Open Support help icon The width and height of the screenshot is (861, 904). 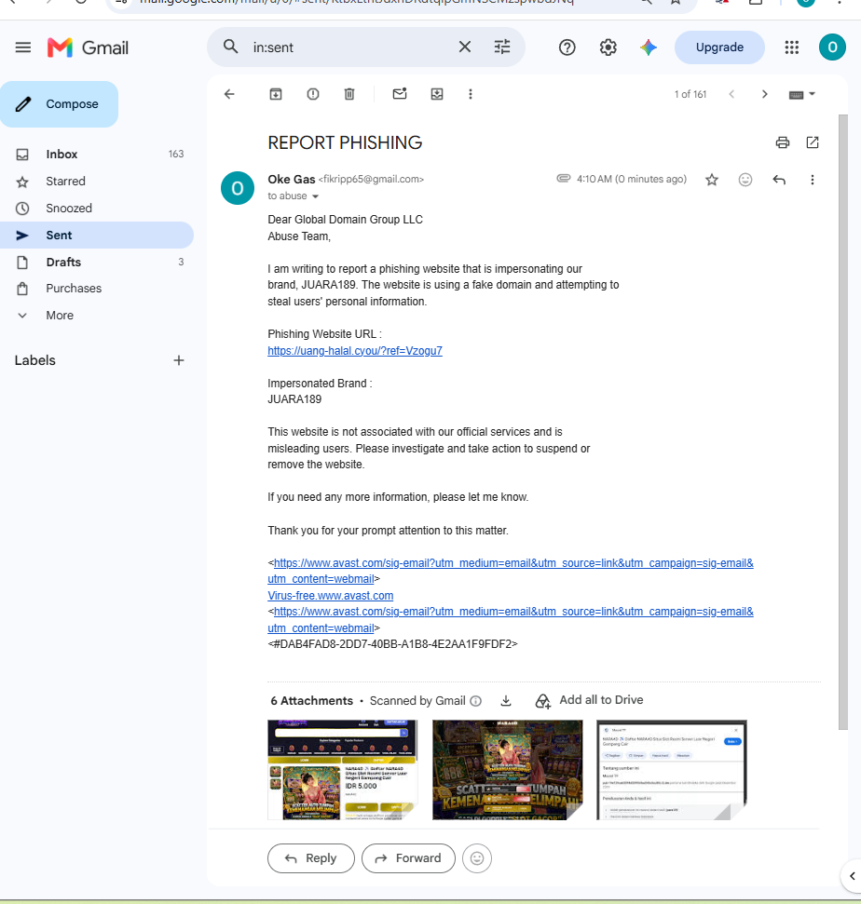coord(567,47)
